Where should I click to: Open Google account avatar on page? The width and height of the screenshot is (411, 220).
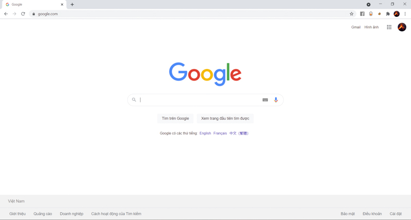coord(402,27)
